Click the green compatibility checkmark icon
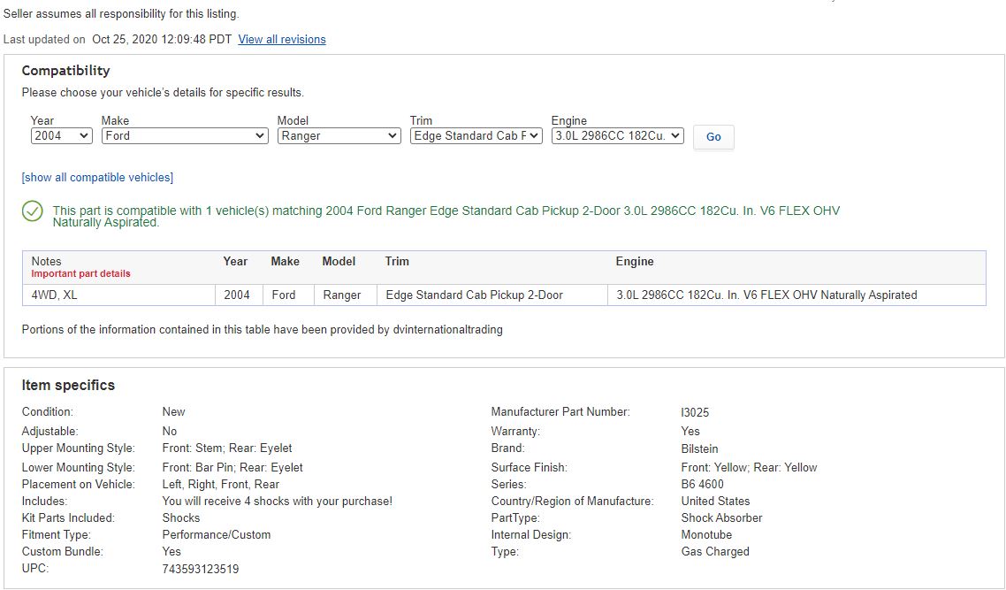Image resolution: width=1006 pixels, height=590 pixels. pyautogui.click(x=33, y=211)
